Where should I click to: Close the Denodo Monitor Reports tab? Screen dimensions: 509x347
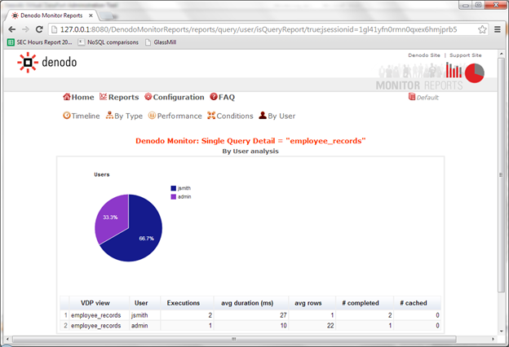91,15
